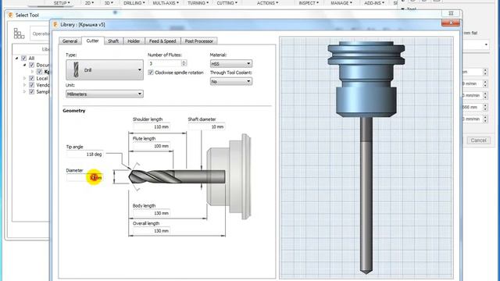Click the drill icon in Type box
This screenshot has height=281, width=500.
coord(76,69)
